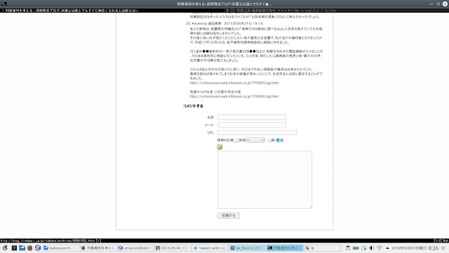Click the date text in the taskbar
This screenshot has height=253, width=449.
pos(409,248)
